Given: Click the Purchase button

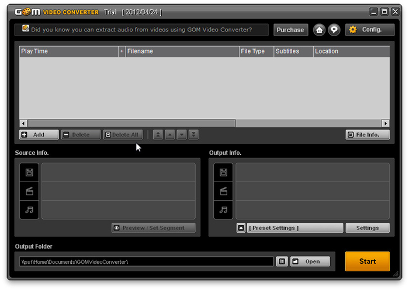Looking at the screenshot, I should click(290, 30).
